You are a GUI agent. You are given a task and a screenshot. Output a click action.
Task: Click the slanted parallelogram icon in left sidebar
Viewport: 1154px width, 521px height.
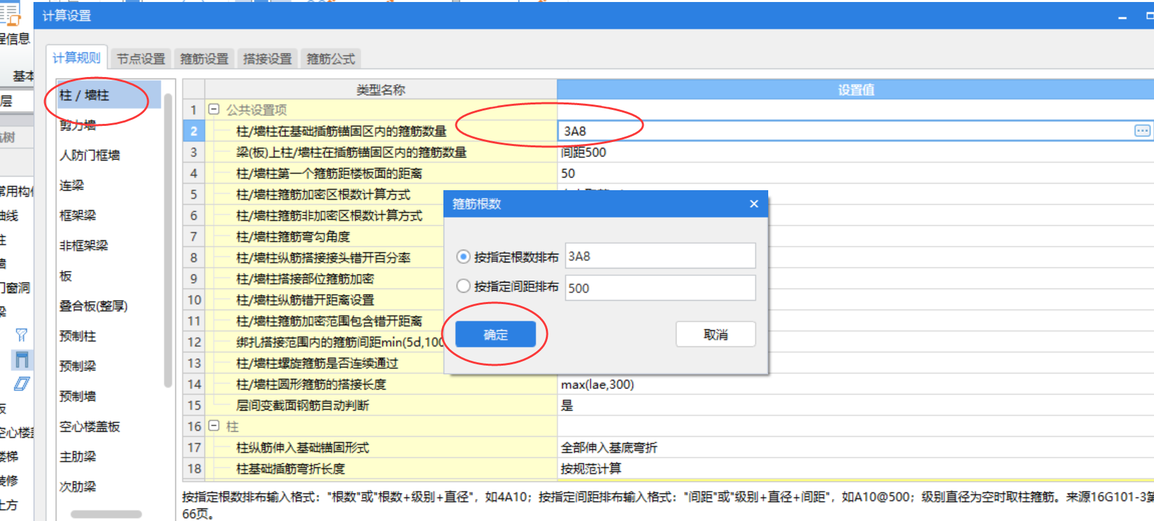point(22,384)
